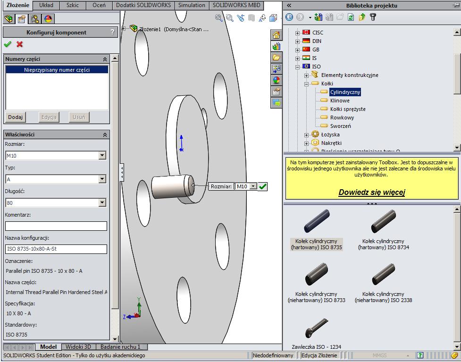The image size is (461, 362).
Task: Switch to the PropertyManager tab icon
Action: point(21,19)
